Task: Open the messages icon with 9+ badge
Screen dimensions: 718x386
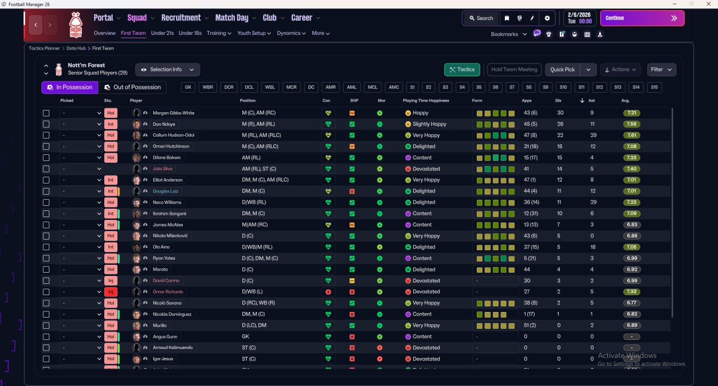Action: (537, 34)
